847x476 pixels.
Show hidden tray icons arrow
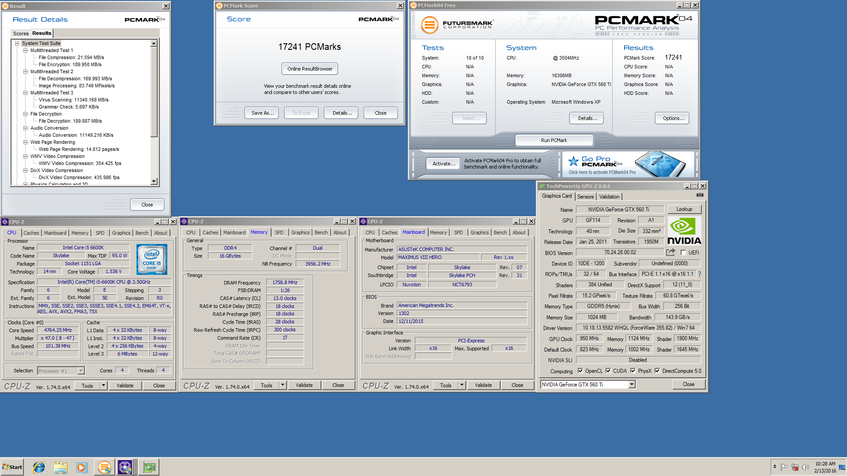775,467
